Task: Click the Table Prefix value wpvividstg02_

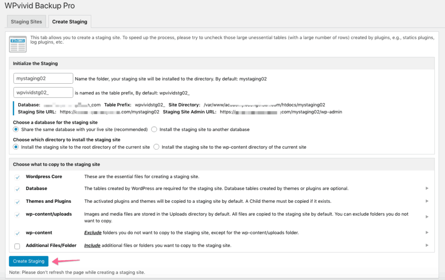Action: pos(150,105)
